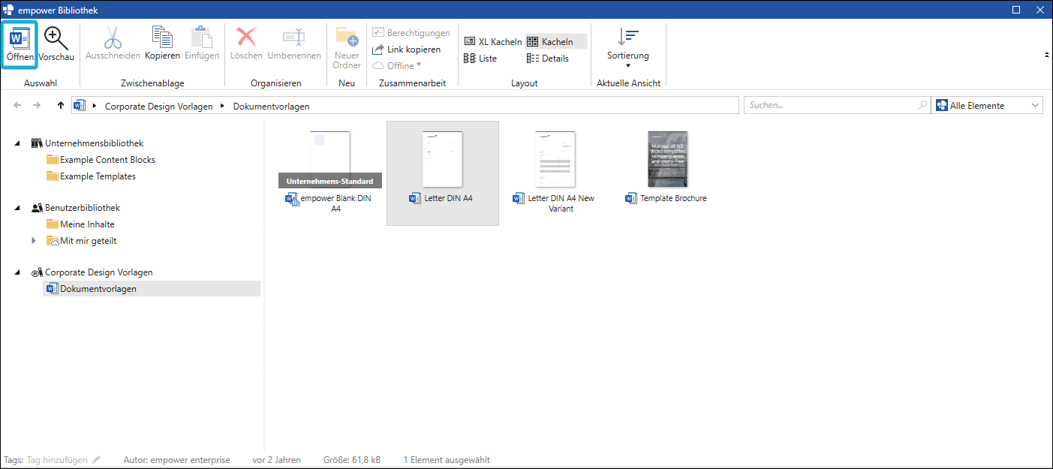The image size is (1053, 469).
Task: Open the Example Content Blocks folder
Action: [107, 160]
